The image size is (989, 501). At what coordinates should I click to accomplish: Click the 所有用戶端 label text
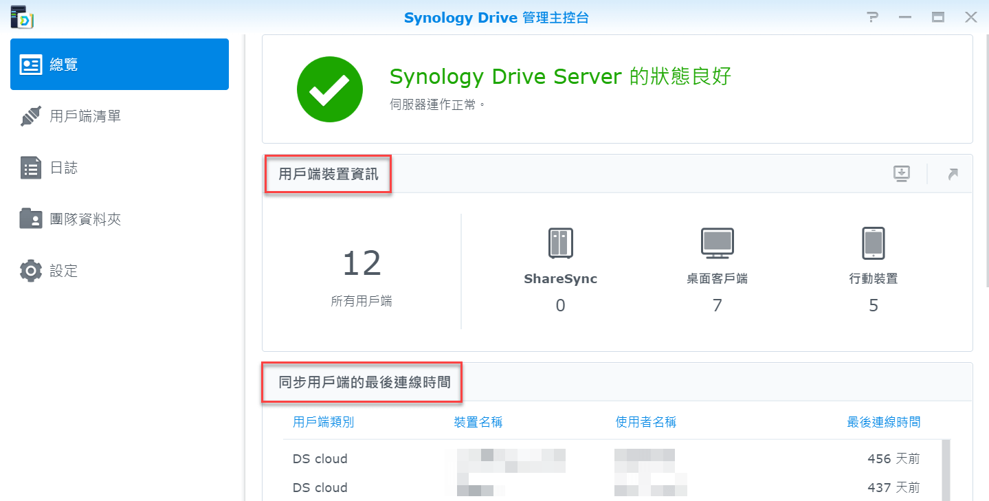click(362, 301)
